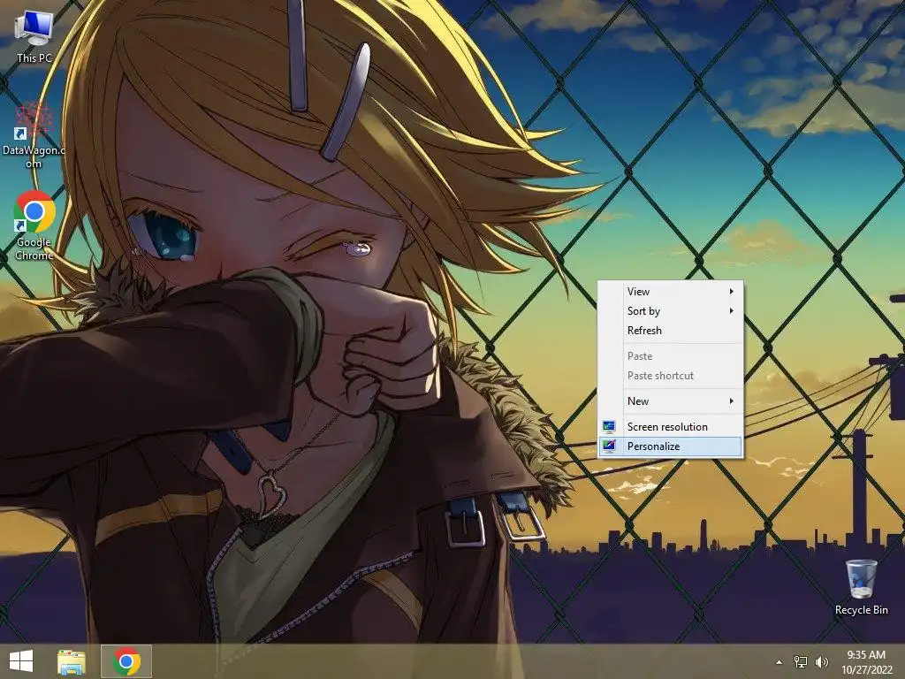905x679 pixels.
Task: Choose Refresh in the context menu
Action: (670, 331)
